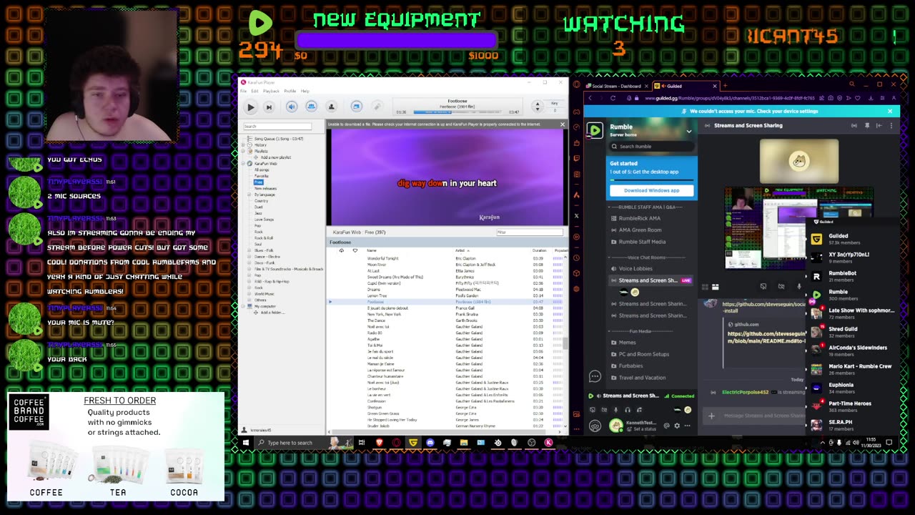
Task: Open KaraFun from the taskbar
Action: click(548, 443)
